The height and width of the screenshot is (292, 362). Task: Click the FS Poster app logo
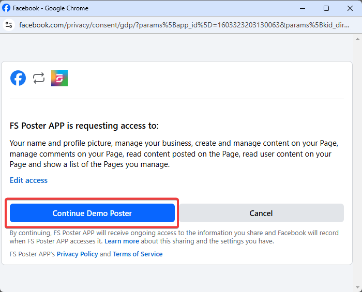coord(59,78)
